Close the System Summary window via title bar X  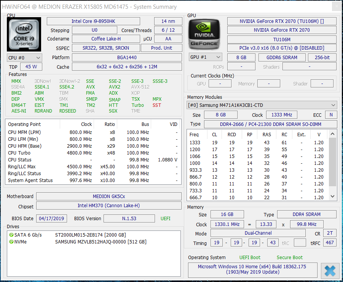(x=337, y=6)
